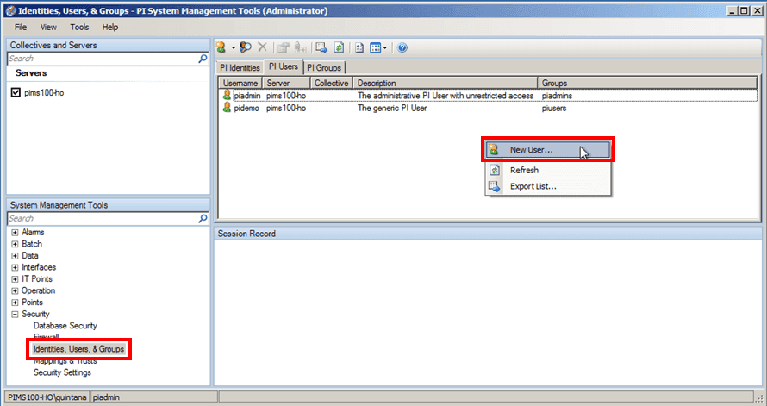
Task: Select the pidemo username row
Action: [x=488, y=108]
